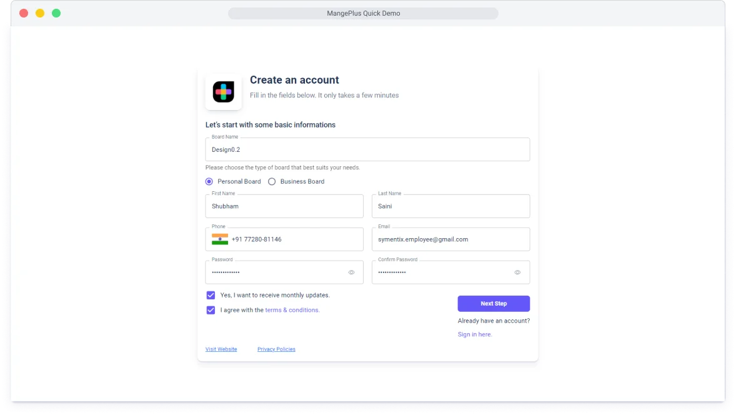Follow the Sign in here link
Image resolution: width=736 pixels, height=415 pixels.
pos(475,334)
